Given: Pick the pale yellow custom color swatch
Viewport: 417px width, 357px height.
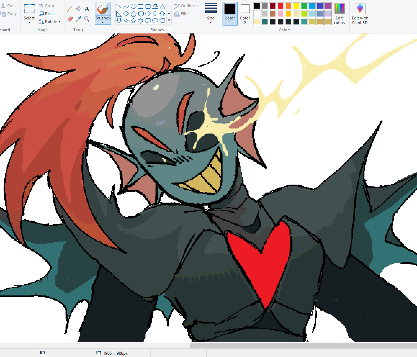Looking at the screenshot, I should pyautogui.click(x=257, y=22).
